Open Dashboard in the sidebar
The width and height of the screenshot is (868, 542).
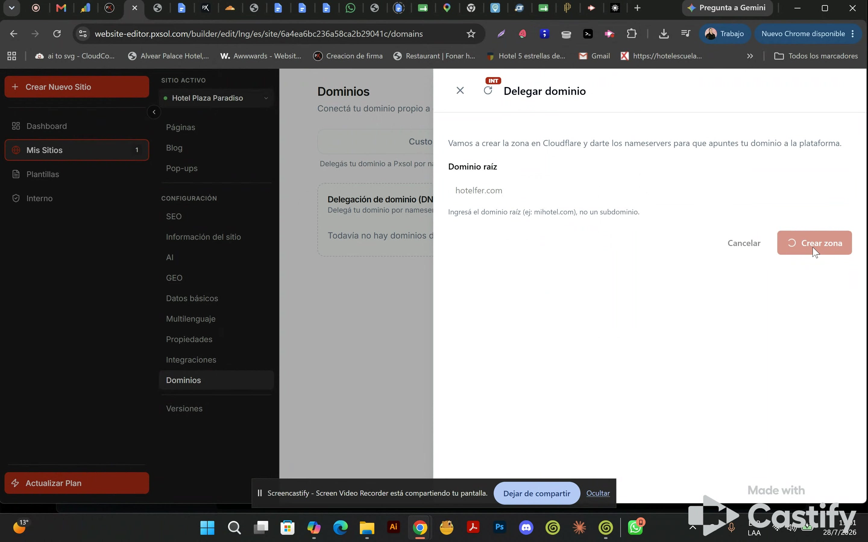tap(77, 126)
